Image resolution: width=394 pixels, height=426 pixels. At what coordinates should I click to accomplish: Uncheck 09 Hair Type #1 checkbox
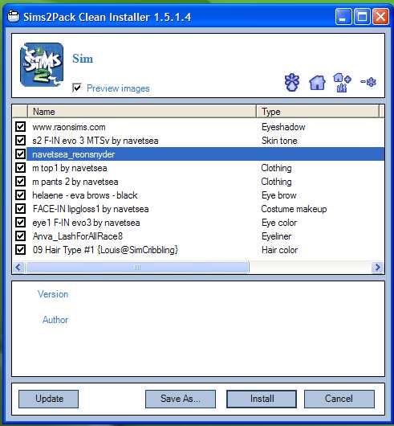[20, 249]
